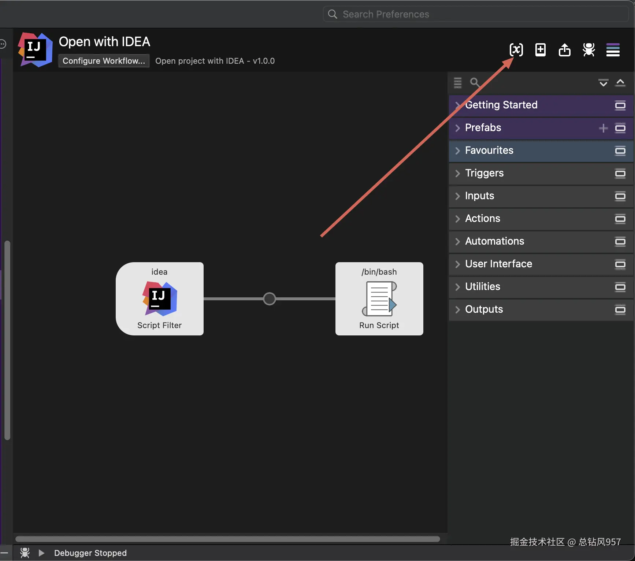
Task: Collapse all palette sections arrow
Action: [x=620, y=83]
